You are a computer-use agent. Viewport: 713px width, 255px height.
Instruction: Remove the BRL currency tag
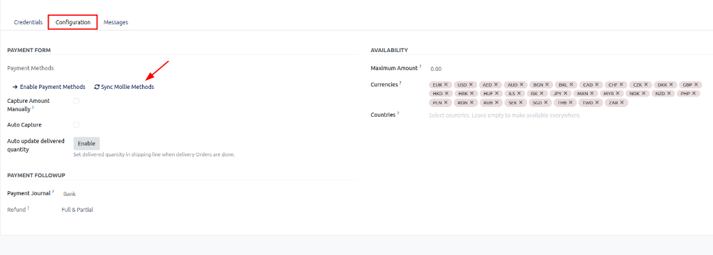pyautogui.click(x=571, y=84)
